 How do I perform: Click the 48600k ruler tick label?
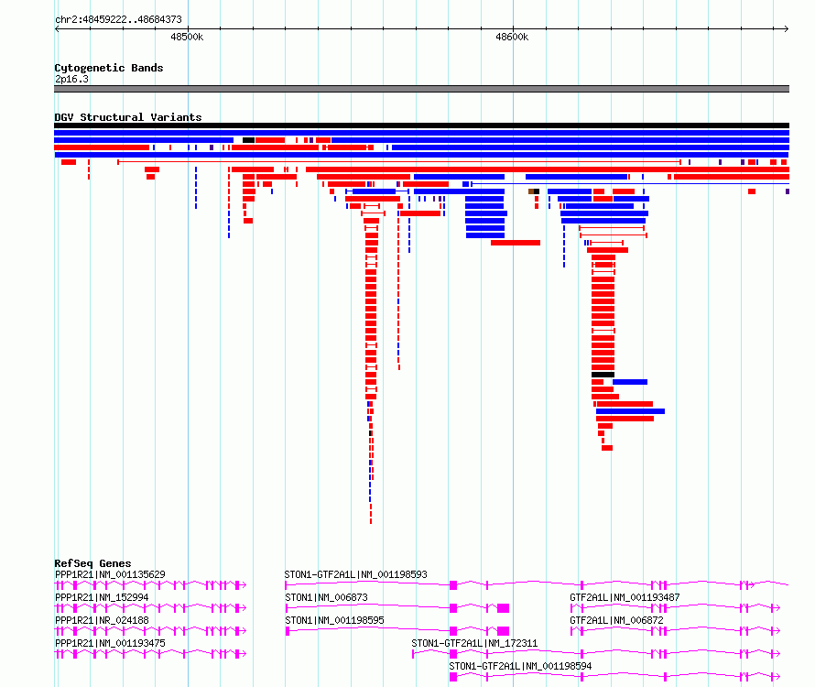[512, 37]
